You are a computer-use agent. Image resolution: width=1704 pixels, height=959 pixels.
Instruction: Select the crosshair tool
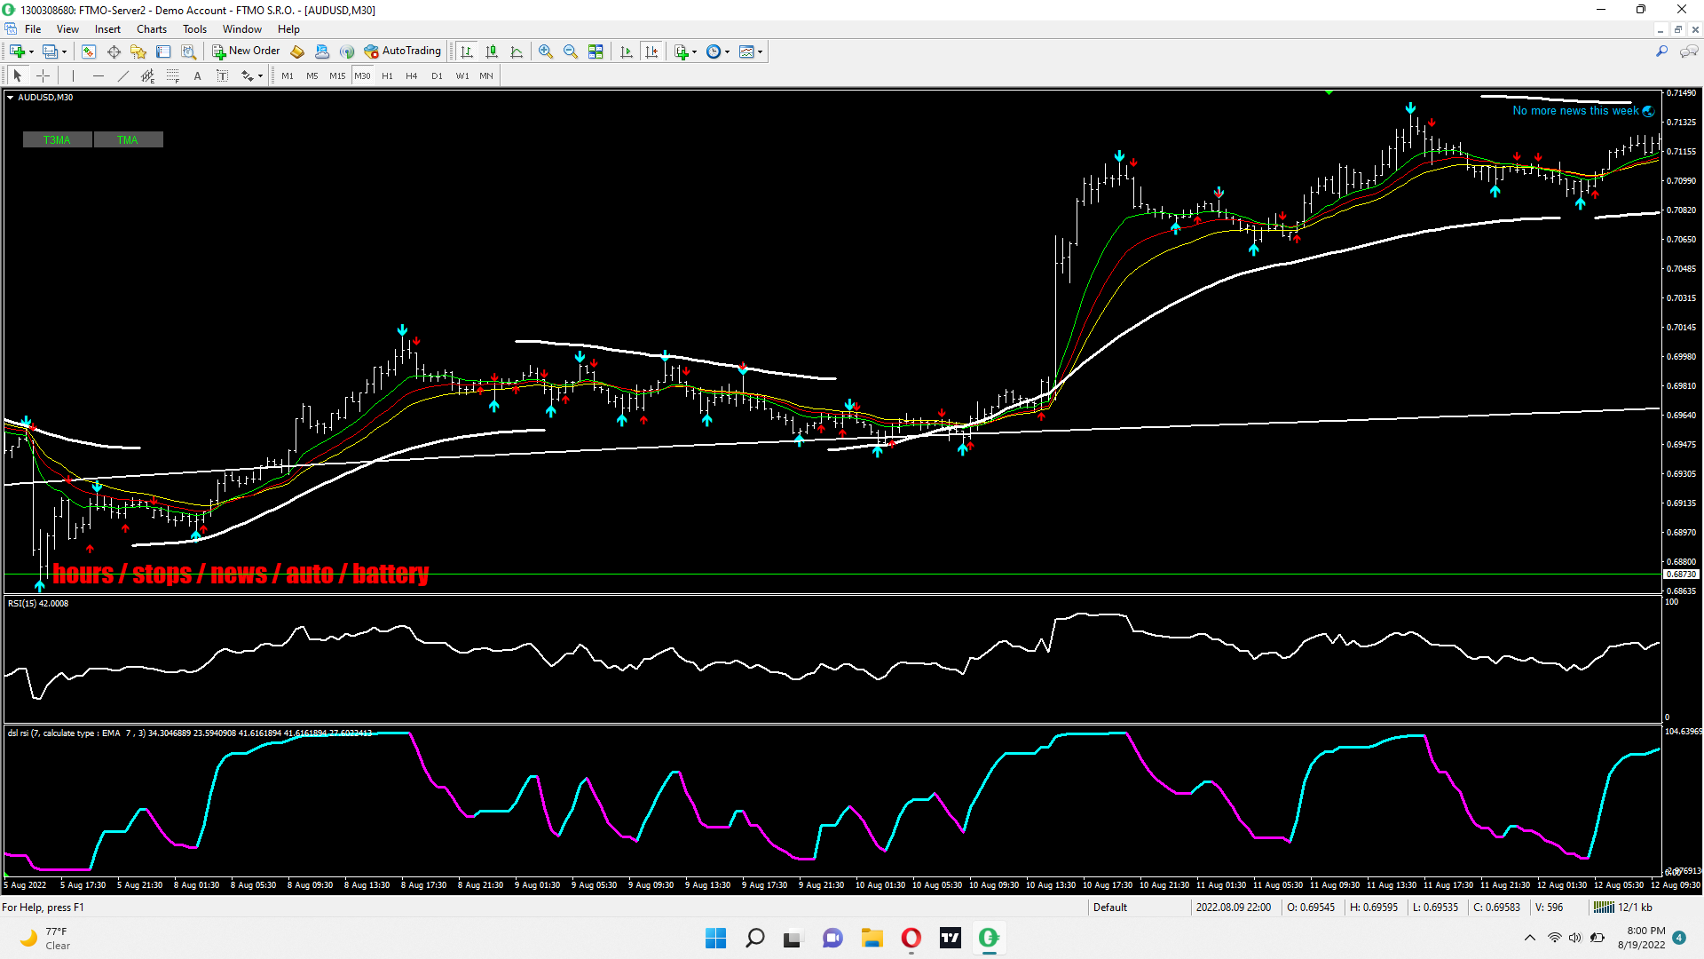(43, 76)
